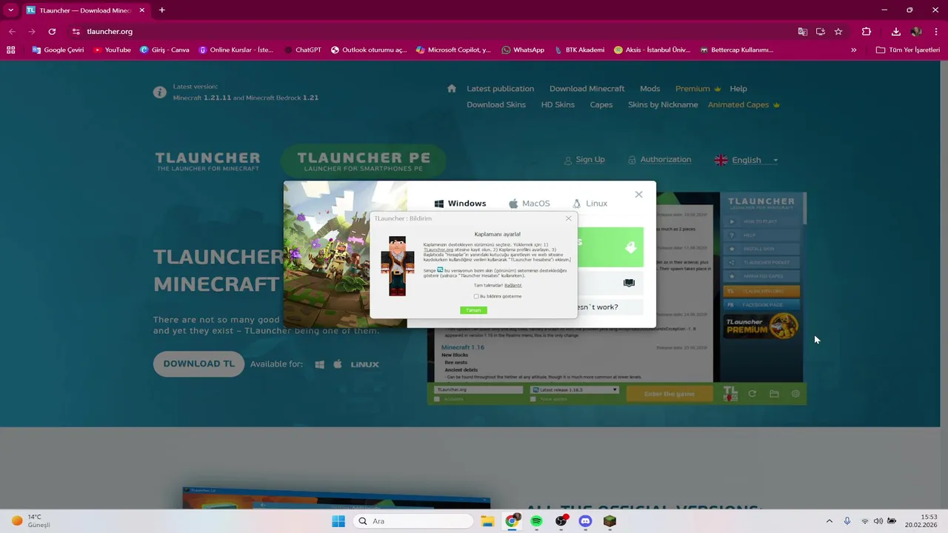Go to Animated Capes page
Screen dimensions: 948x533
pyautogui.click(x=744, y=105)
